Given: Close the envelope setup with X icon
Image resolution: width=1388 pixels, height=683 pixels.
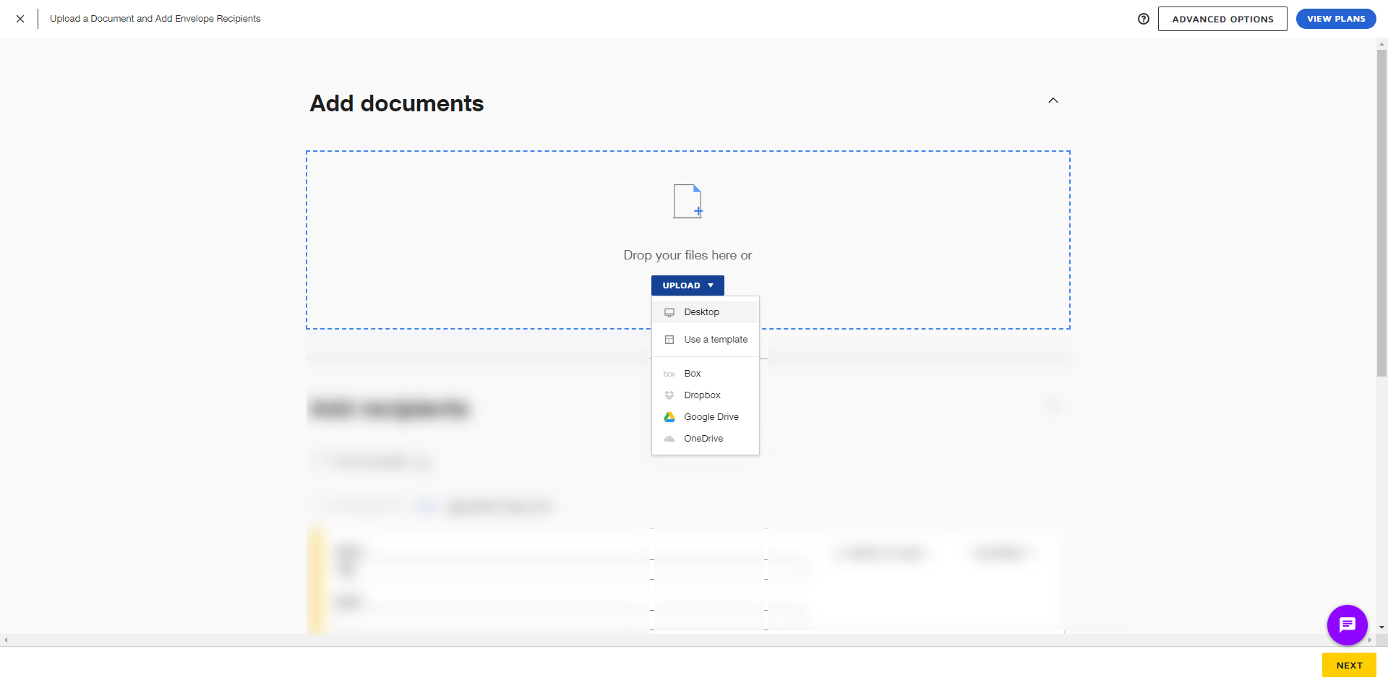Looking at the screenshot, I should (x=20, y=19).
